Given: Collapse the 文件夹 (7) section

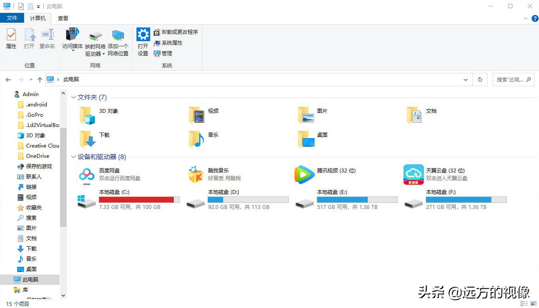Looking at the screenshot, I should (x=73, y=97).
